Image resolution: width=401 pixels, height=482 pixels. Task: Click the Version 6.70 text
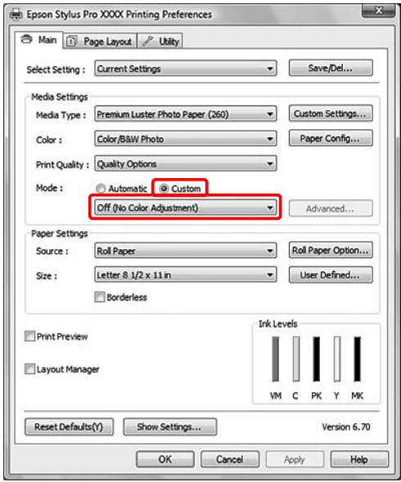346,426
